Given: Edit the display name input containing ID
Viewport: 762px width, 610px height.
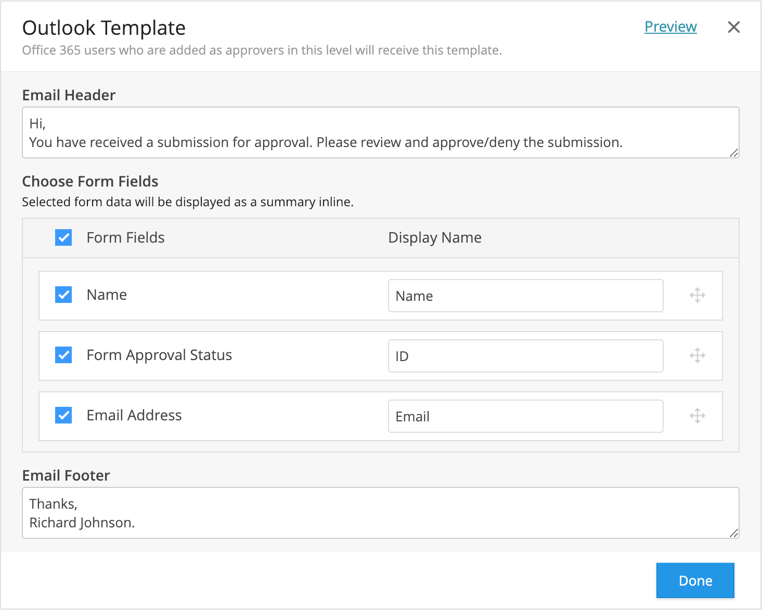Looking at the screenshot, I should click(525, 356).
